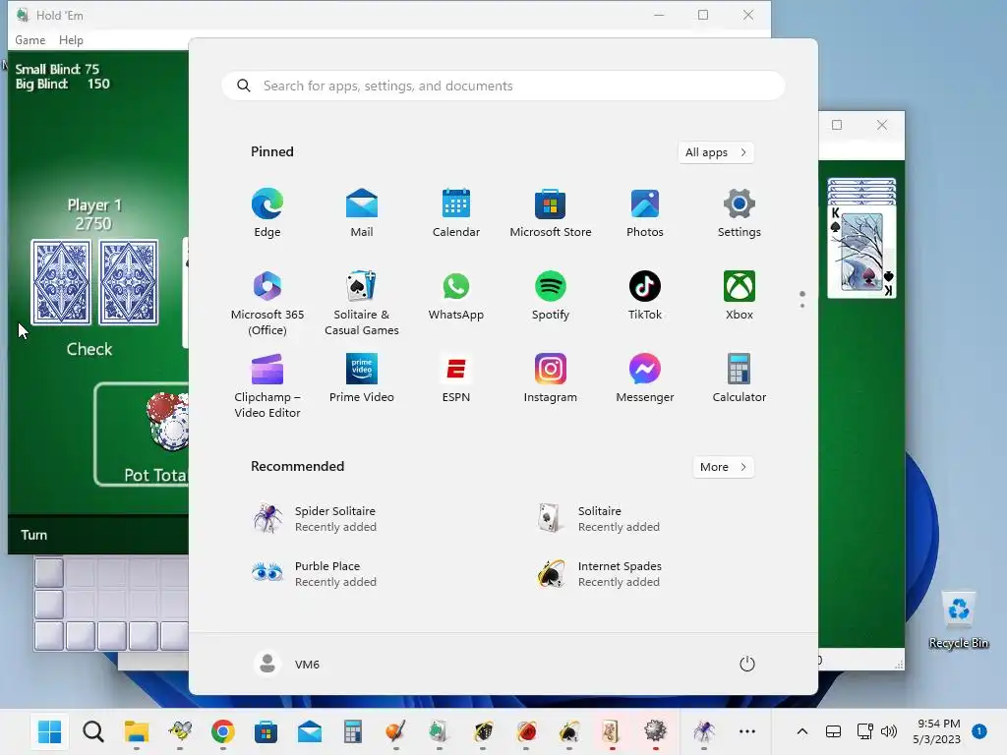Viewport: 1007px width, 755px height.
Task: Open Mail from the taskbar
Action: (x=310, y=731)
